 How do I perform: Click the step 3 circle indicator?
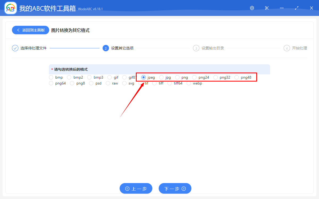tap(196, 48)
